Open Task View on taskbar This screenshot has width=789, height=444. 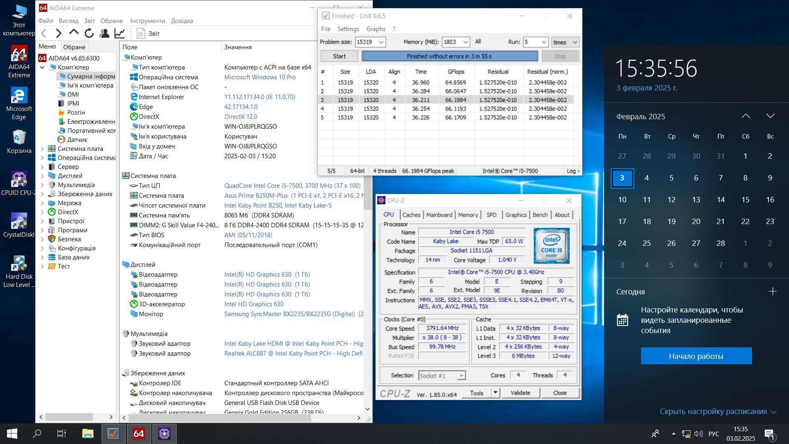click(62, 433)
